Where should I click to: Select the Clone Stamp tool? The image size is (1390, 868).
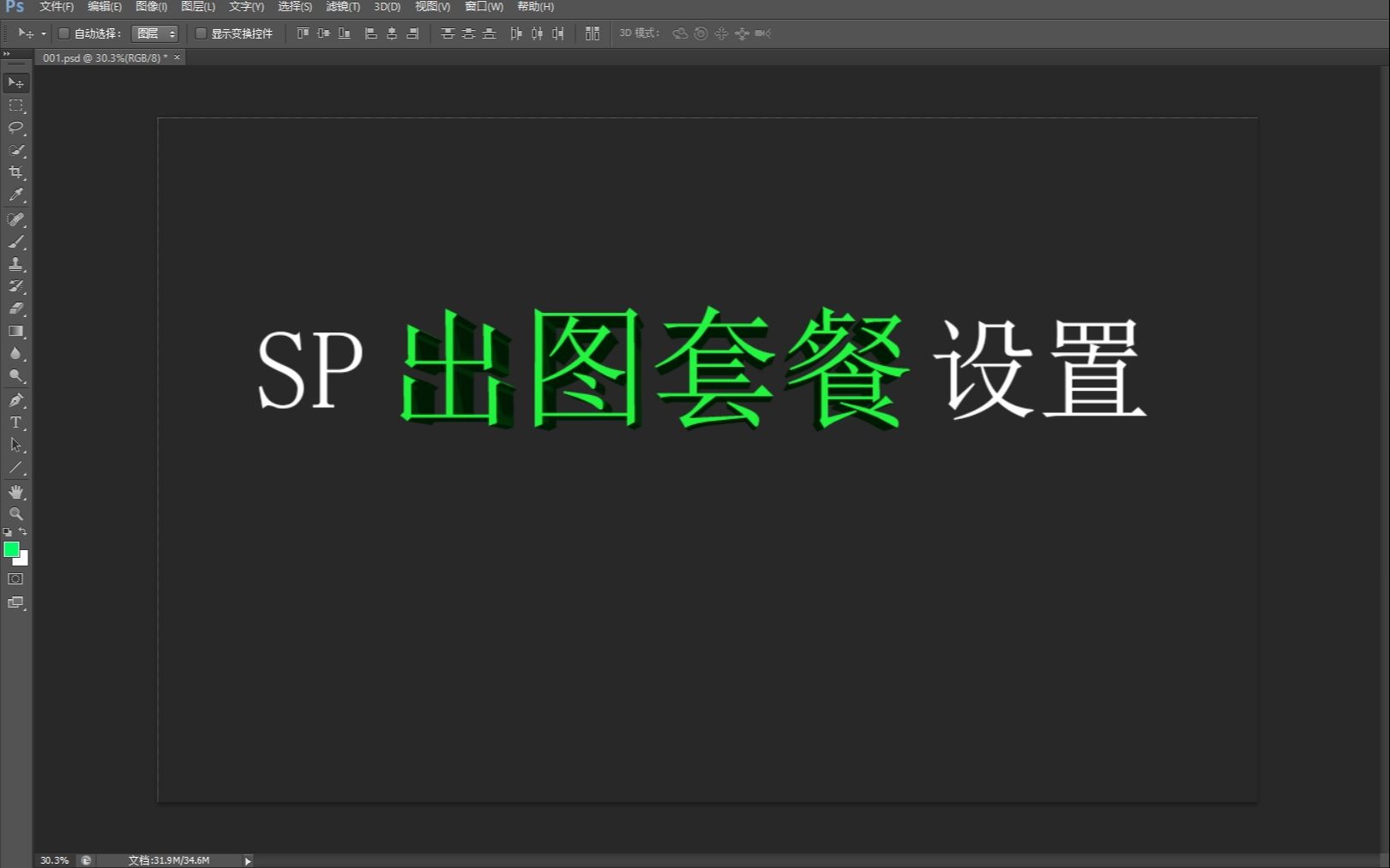click(15, 264)
